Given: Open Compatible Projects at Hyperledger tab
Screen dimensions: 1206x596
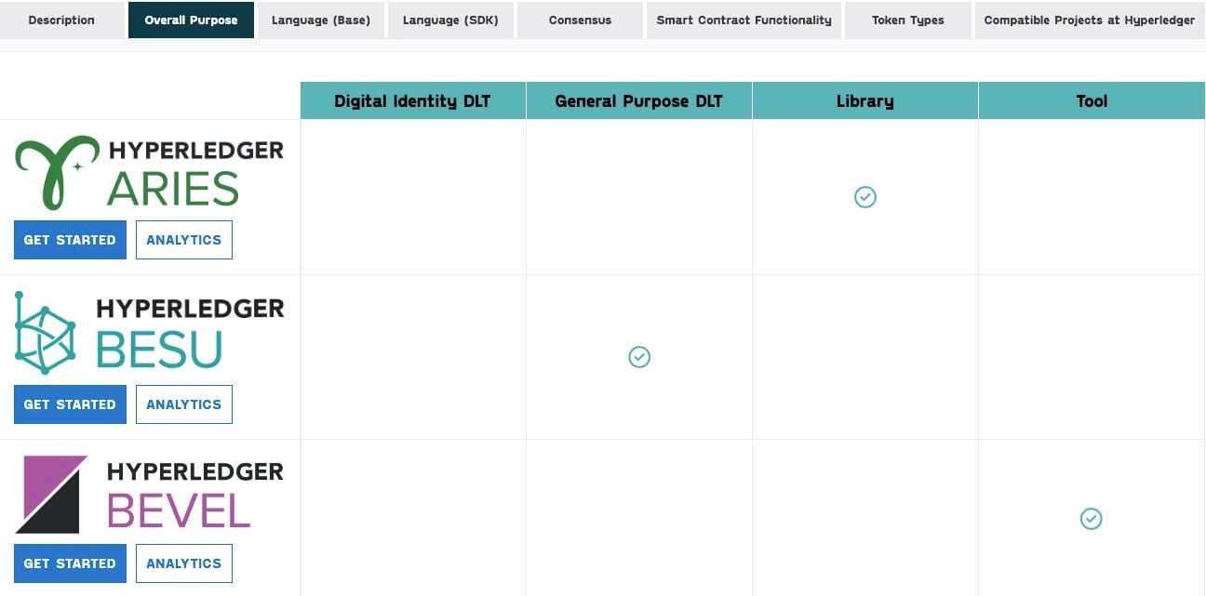Looking at the screenshot, I should [x=1090, y=20].
